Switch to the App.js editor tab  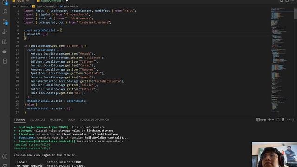20,1
